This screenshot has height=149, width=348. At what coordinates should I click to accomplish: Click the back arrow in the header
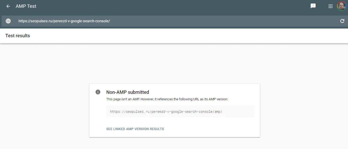(8, 6)
